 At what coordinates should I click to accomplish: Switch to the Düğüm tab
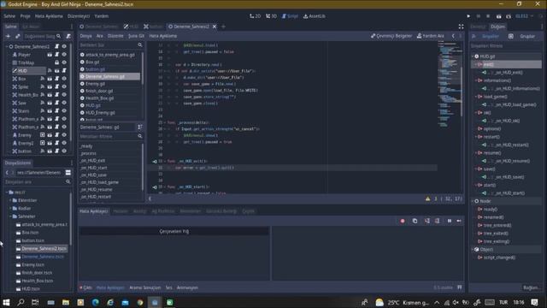coord(497,27)
